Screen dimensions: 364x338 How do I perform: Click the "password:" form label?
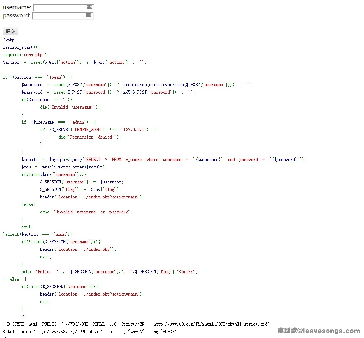(16, 16)
